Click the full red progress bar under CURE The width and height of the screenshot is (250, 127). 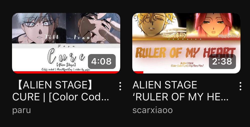66,72
